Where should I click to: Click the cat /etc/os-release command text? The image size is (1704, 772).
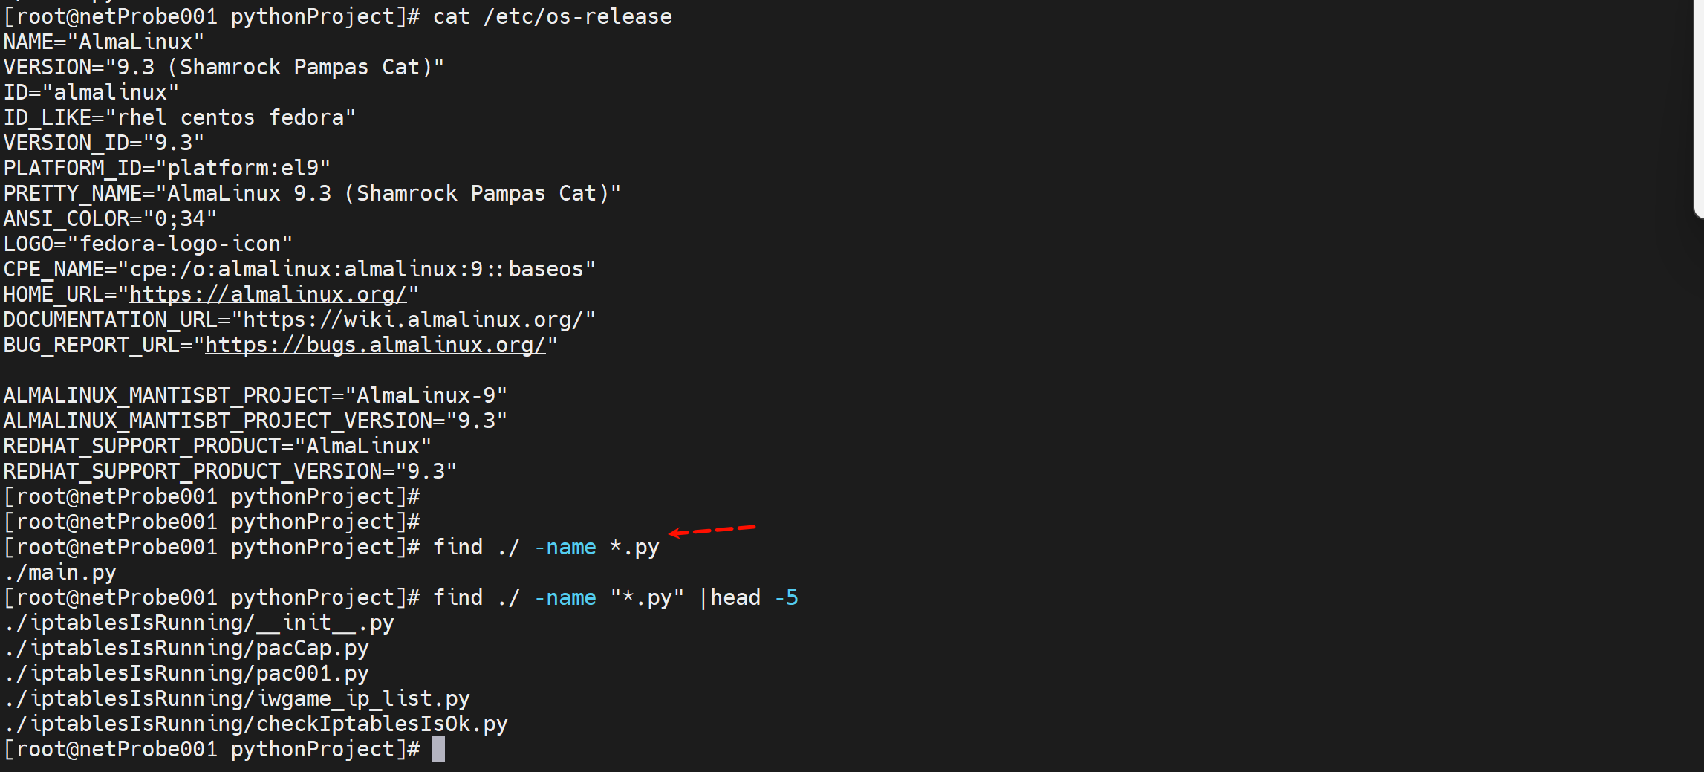pos(552,17)
